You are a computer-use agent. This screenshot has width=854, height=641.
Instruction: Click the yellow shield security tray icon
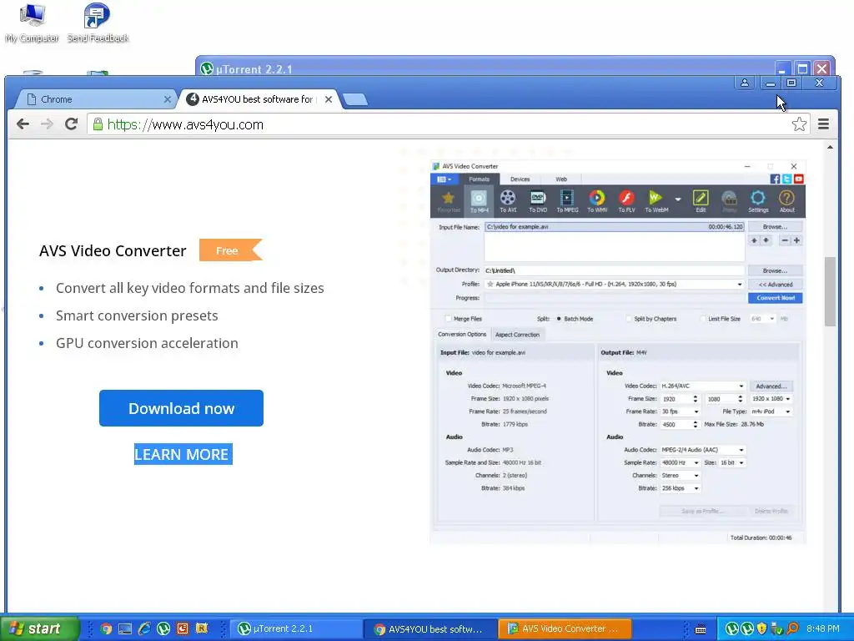tap(762, 628)
